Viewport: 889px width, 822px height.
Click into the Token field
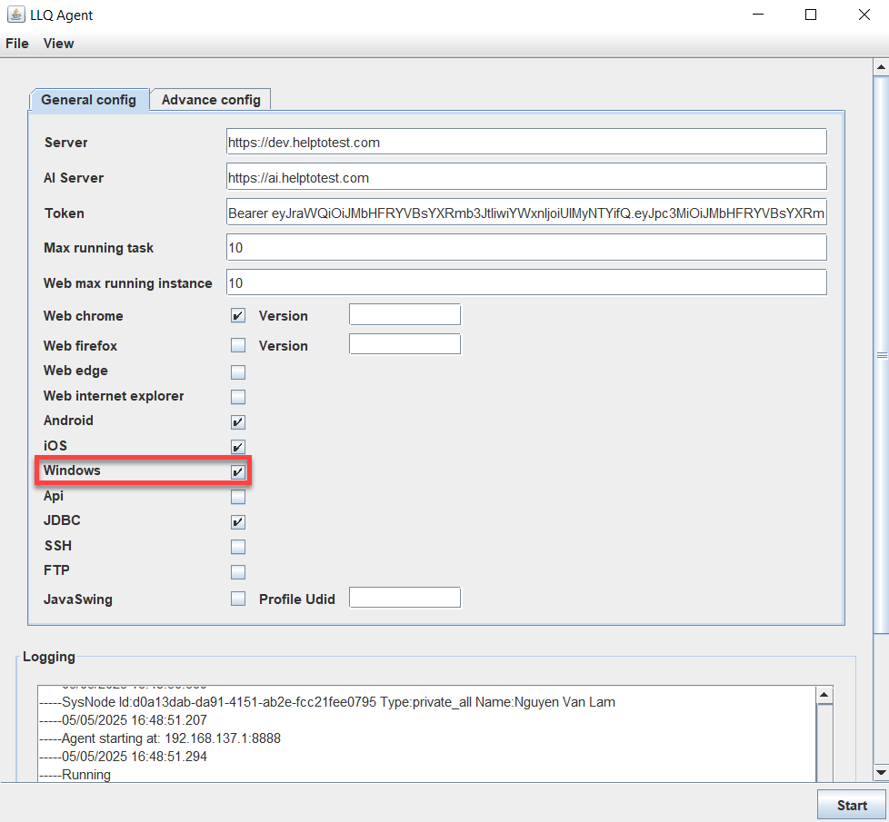[526, 213]
